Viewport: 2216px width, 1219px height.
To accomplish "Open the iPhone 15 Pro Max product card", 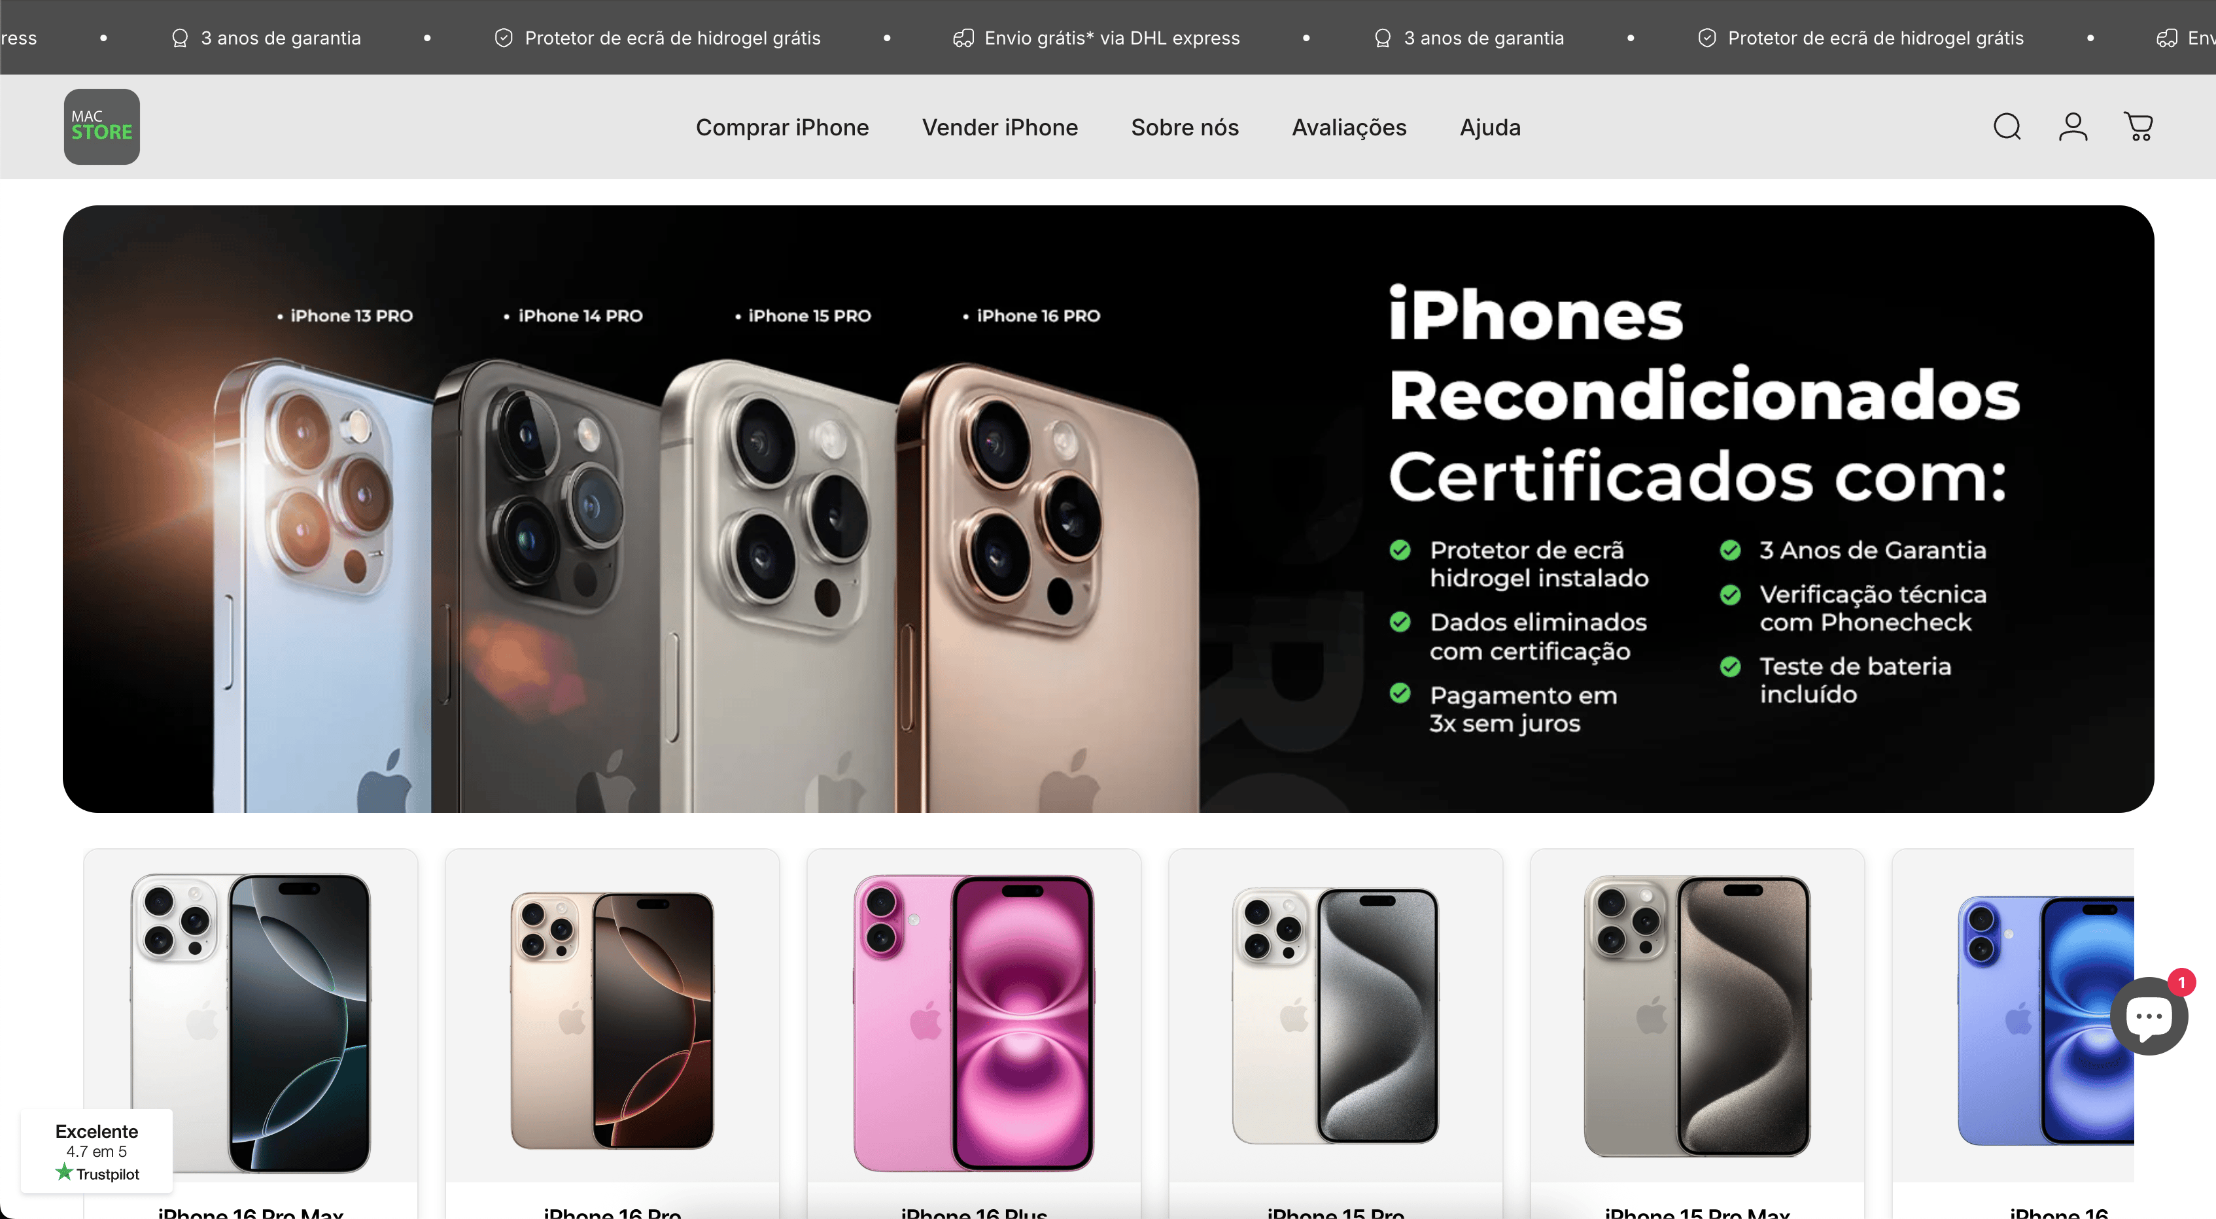I will pyautogui.click(x=1697, y=1033).
